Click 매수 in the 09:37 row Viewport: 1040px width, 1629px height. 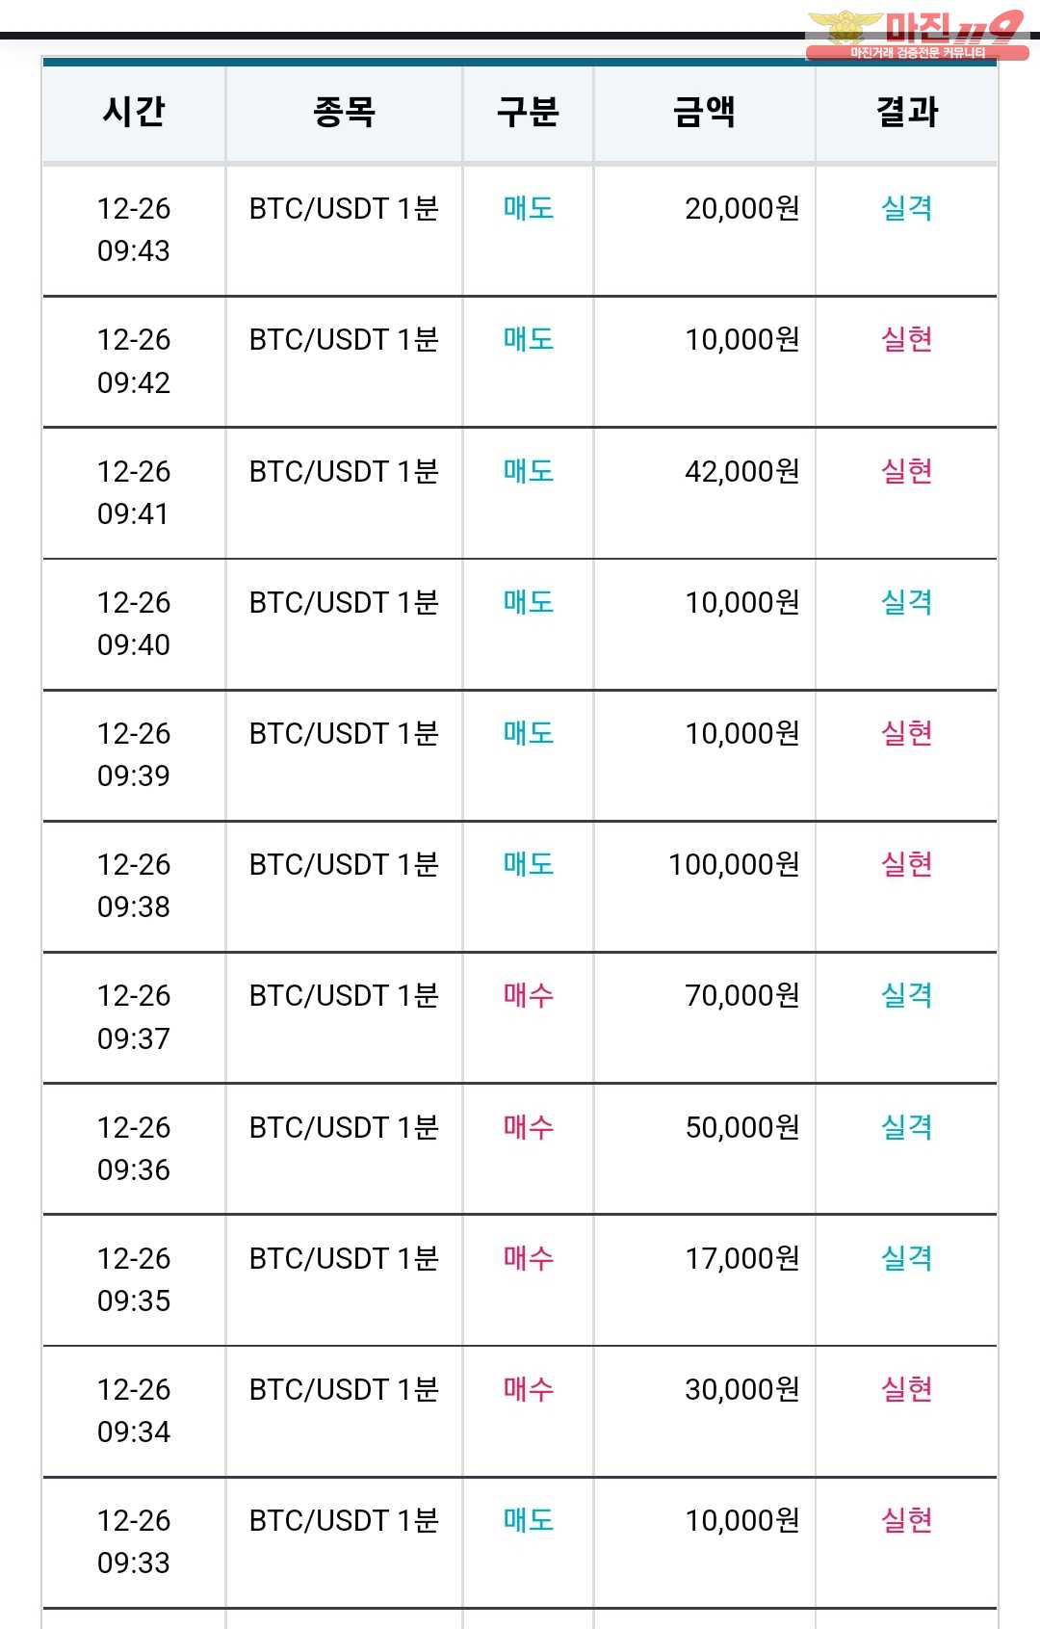tap(529, 995)
